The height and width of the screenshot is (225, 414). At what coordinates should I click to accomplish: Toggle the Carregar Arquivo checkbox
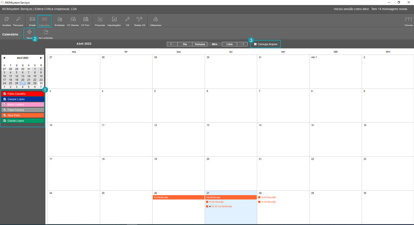coord(255,44)
